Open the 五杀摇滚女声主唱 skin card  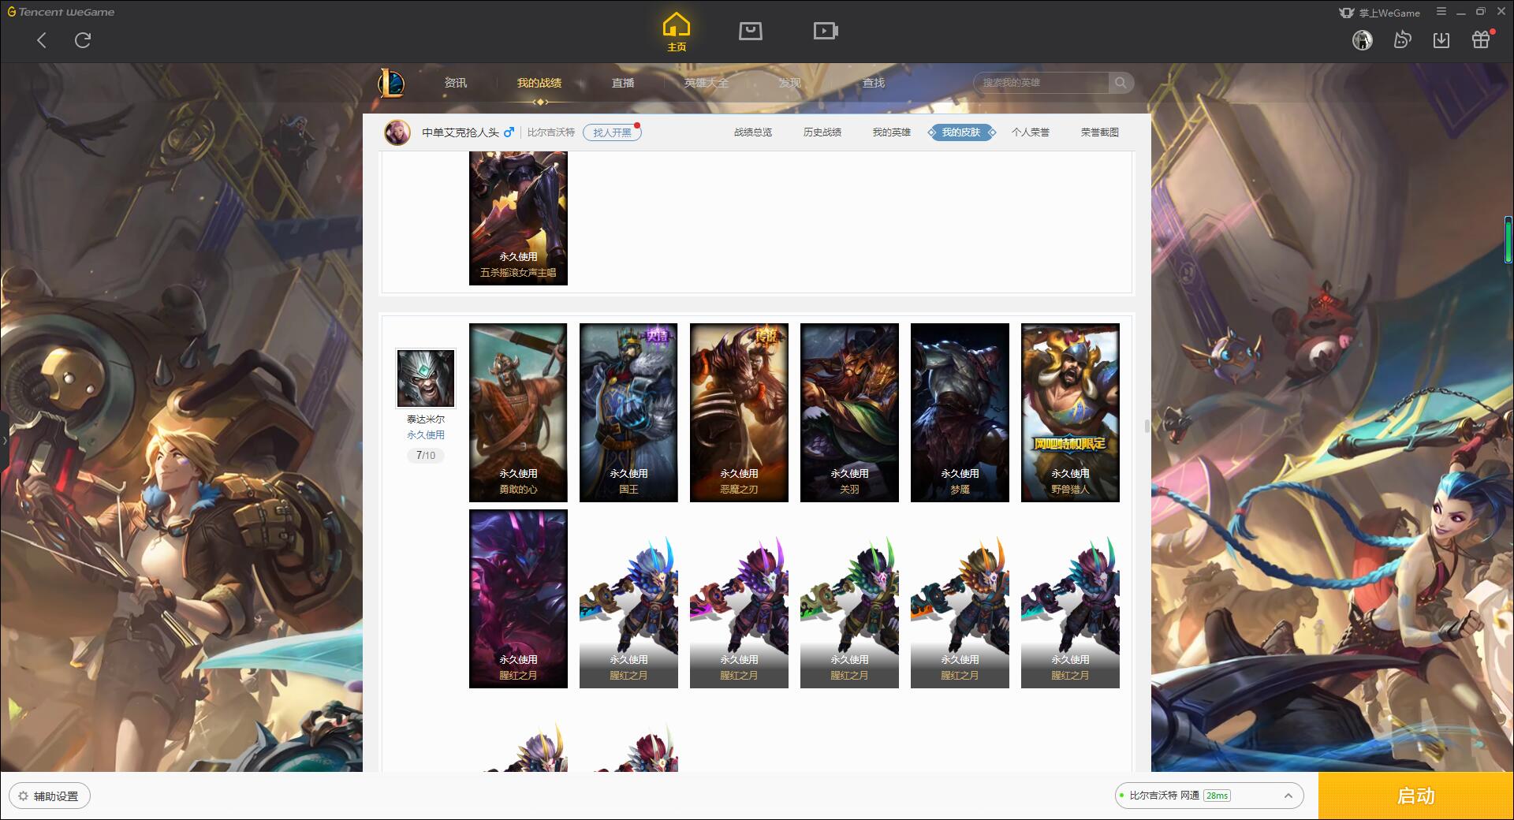tap(518, 218)
